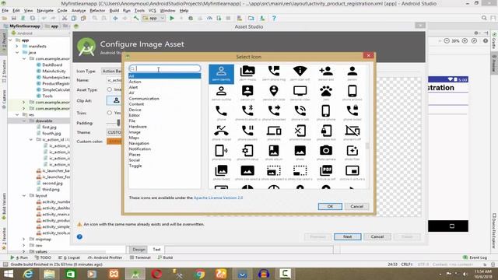Open the Icon Type dropdown
This screenshot has width=498, height=280.
111,71
